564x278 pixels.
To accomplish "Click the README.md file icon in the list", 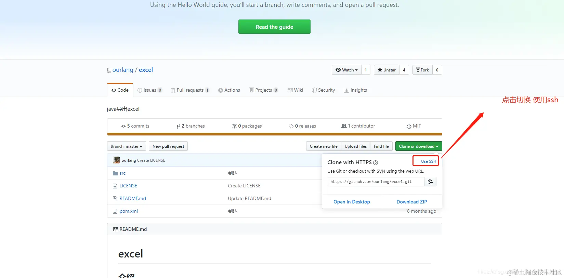I will (x=115, y=199).
